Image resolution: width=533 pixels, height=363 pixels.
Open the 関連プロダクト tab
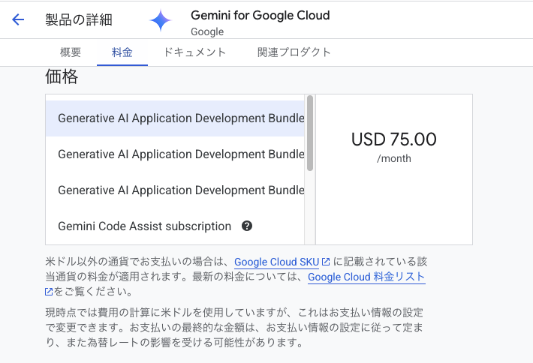tap(294, 52)
